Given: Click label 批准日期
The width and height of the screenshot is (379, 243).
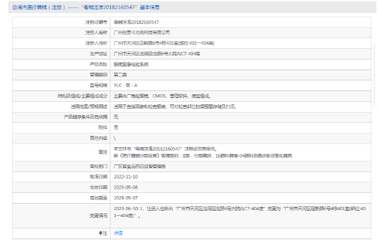Looking at the screenshot, I should pyautogui.click(x=98, y=177).
